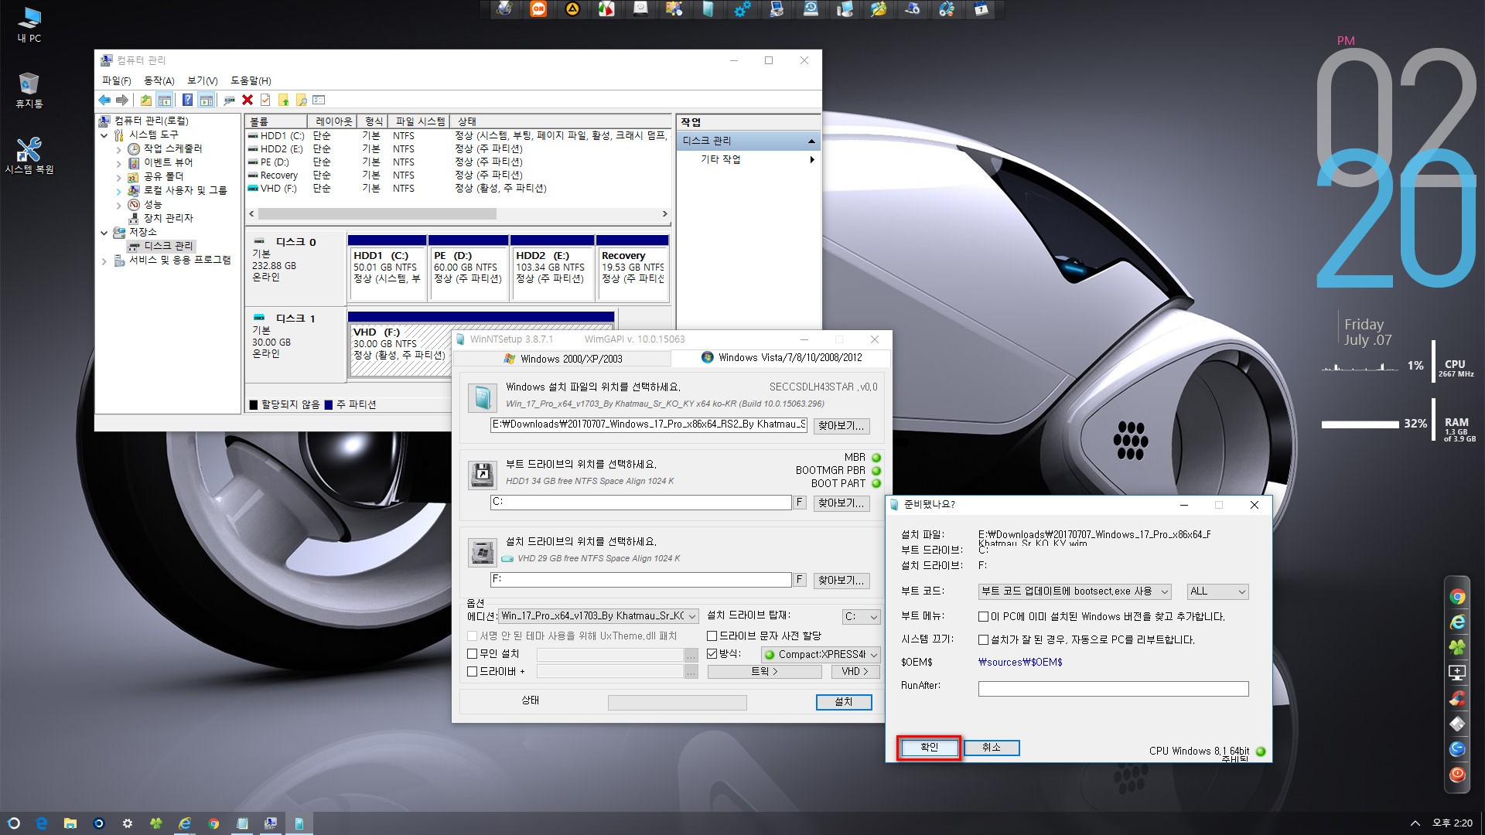Open Chrome in the right side dock
This screenshot has width=1485, height=835.
1457,597
